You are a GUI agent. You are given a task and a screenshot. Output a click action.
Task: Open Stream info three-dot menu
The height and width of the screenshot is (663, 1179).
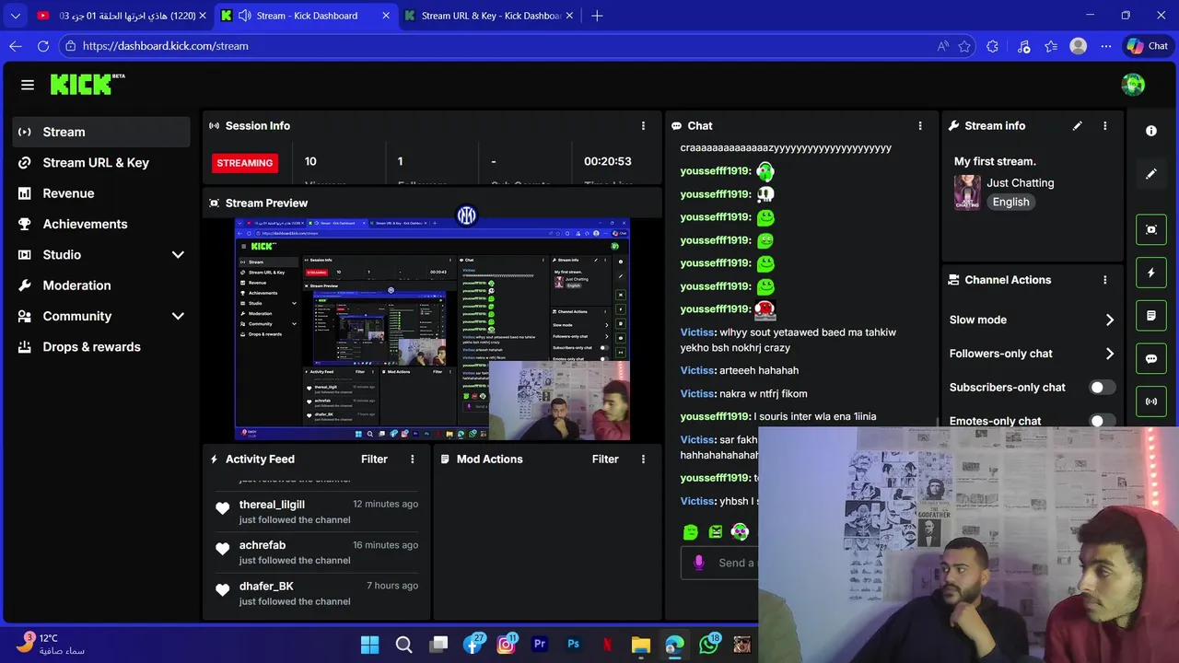(x=1105, y=126)
